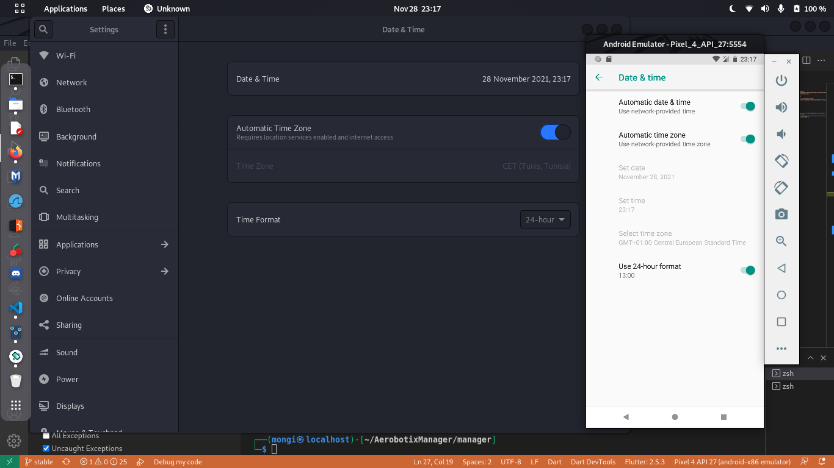Toggle Automatic Time Zone switch in Settings

click(x=556, y=132)
